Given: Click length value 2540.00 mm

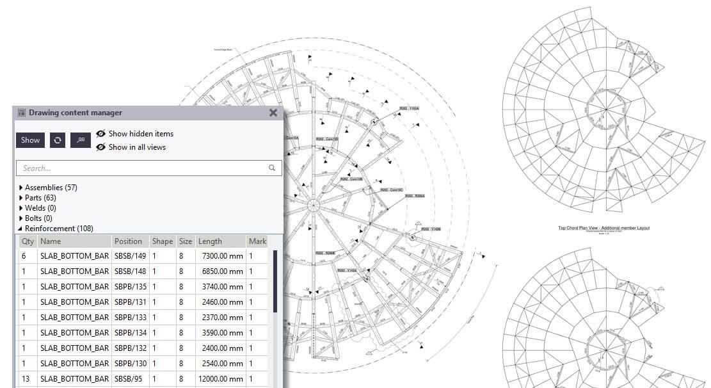Looking at the screenshot, I should pyautogui.click(x=222, y=364).
